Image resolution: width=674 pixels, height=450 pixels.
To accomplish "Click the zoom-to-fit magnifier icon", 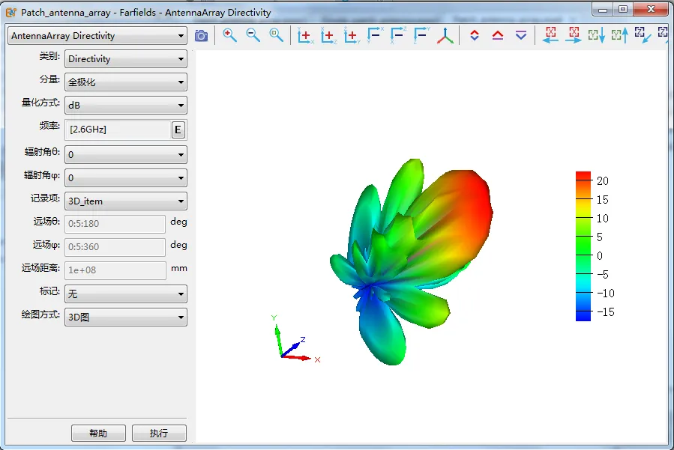I will (276, 35).
